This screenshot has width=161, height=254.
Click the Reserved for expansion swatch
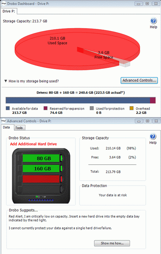click(x=45, y=108)
